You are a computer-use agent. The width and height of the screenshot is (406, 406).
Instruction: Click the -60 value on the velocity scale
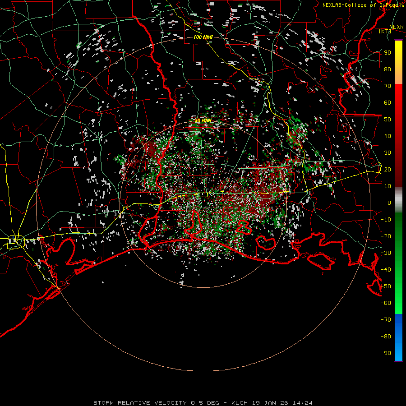pyautogui.click(x=386, y=303)
